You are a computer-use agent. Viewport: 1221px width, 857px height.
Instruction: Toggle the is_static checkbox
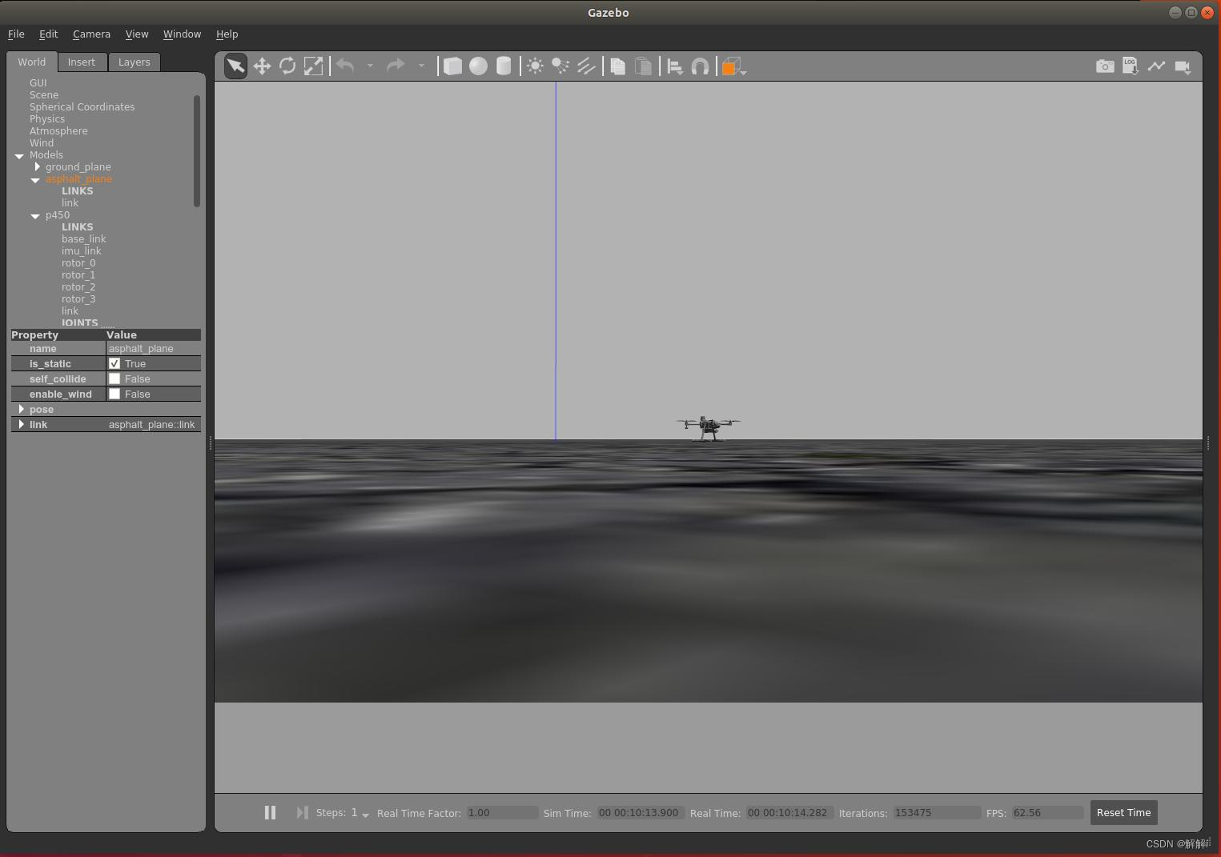114,363
